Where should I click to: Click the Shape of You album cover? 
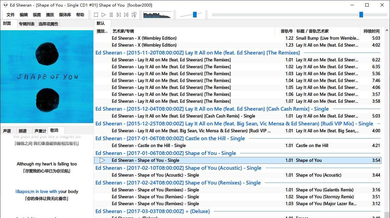click(47, 77)
